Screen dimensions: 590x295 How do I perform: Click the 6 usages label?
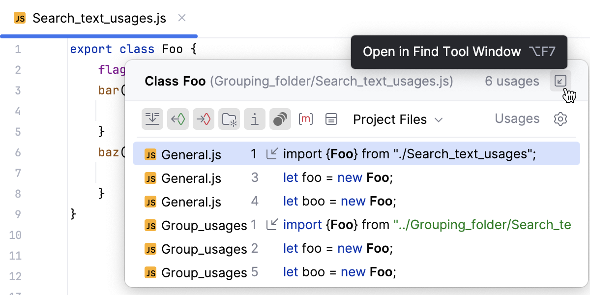(512, 81)
